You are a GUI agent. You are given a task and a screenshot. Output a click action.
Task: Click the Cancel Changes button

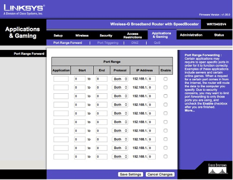pyautogui.click(x=160, y=174)
